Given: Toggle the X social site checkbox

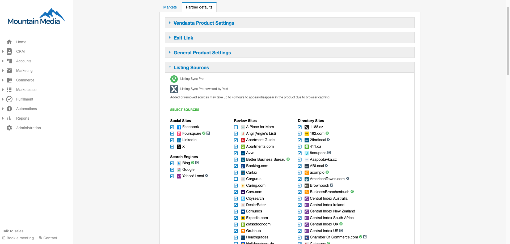Looking at the screenshot, I should (x=172, y=147).
